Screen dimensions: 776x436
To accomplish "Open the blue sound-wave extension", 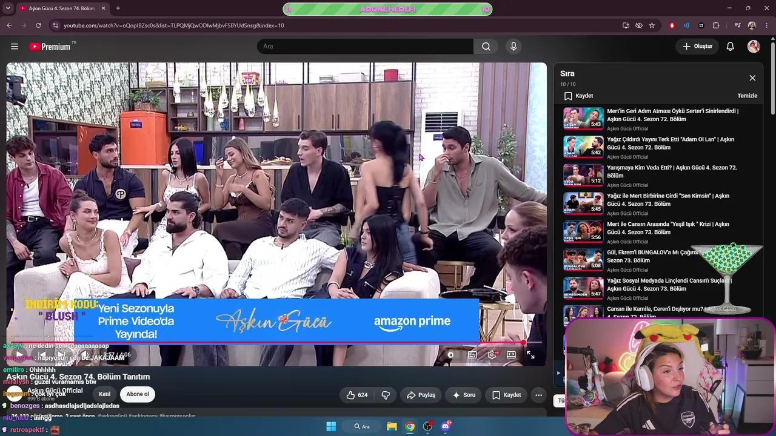I will [686, 25].
